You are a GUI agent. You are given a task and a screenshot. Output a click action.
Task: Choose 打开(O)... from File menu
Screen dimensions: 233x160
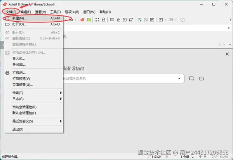pos(34,24)
